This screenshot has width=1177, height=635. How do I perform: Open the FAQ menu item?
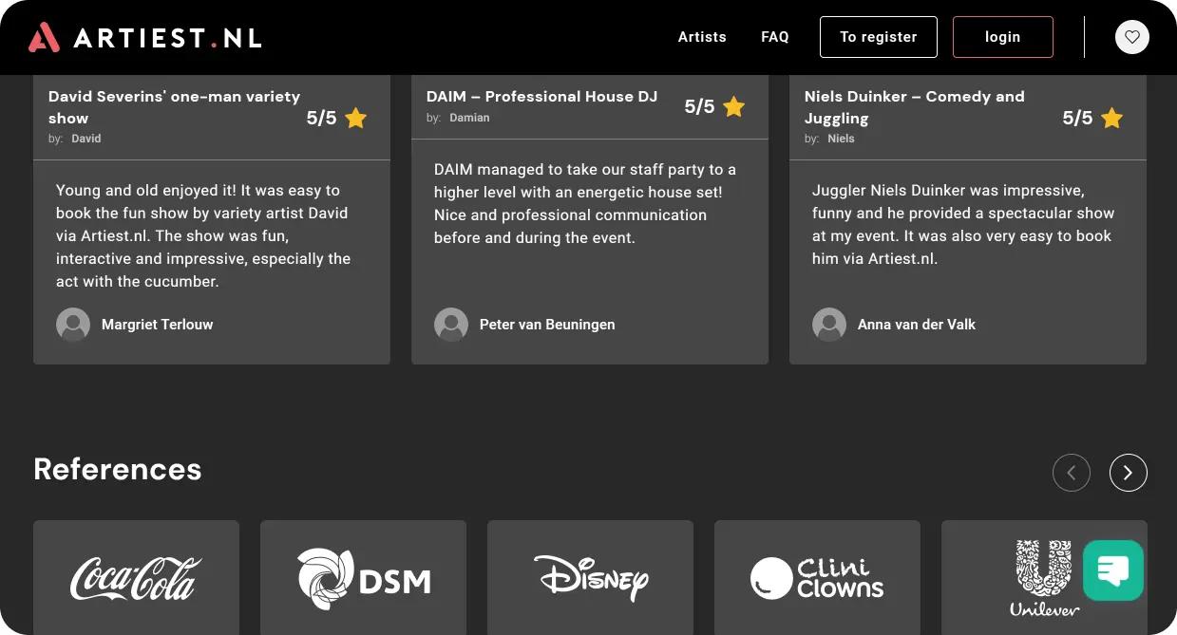775,37
